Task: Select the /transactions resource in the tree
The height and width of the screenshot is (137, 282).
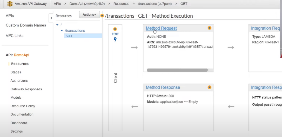Action: click(75, 31)
